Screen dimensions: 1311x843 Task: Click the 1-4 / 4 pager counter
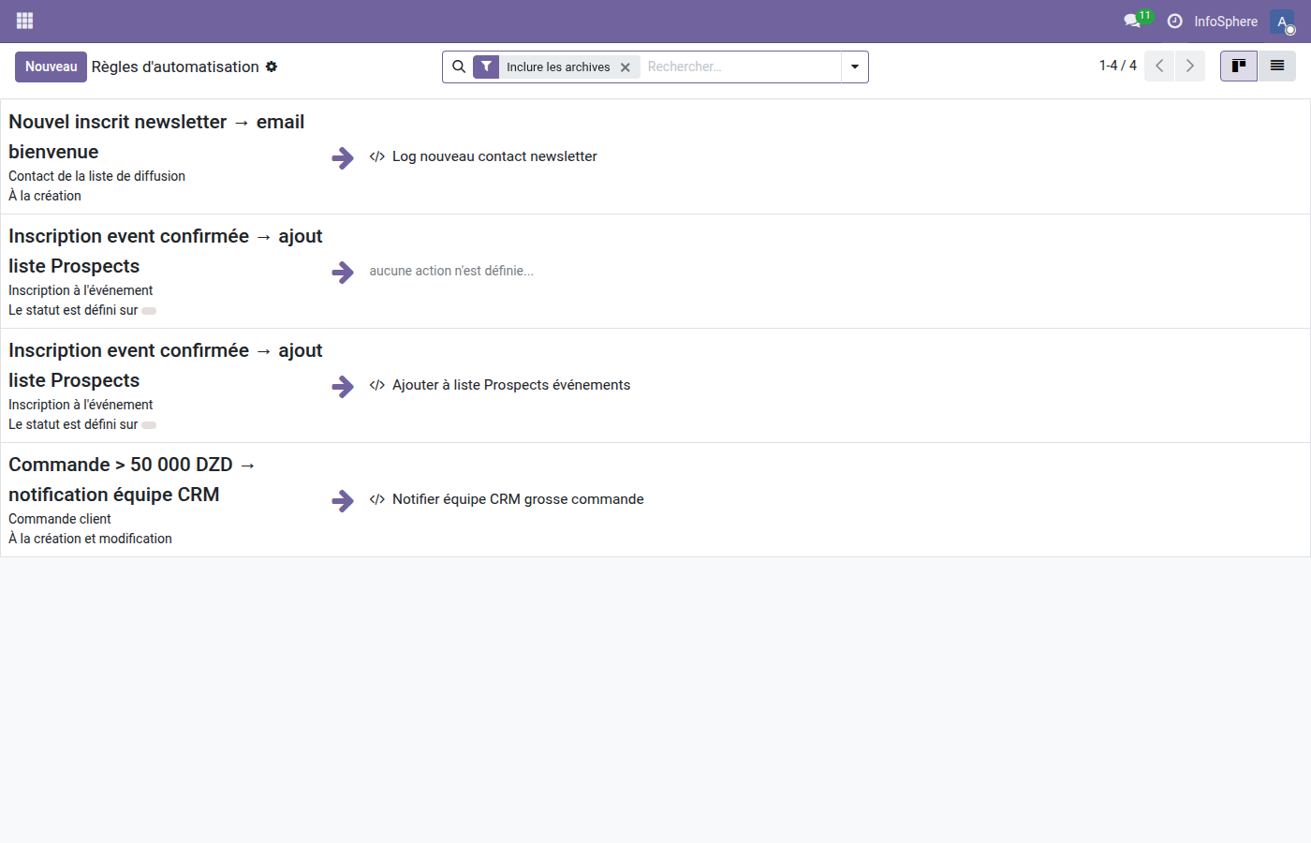click(x=1117, y=66)
